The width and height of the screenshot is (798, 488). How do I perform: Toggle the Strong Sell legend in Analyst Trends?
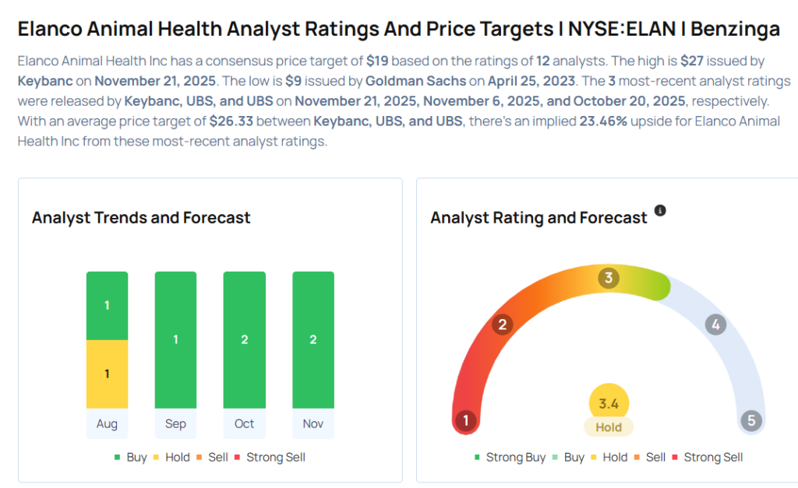[x=268, y=457]
